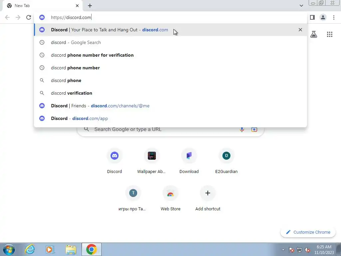Launch Internet Explorer from taskbar

tap(30, 249)
